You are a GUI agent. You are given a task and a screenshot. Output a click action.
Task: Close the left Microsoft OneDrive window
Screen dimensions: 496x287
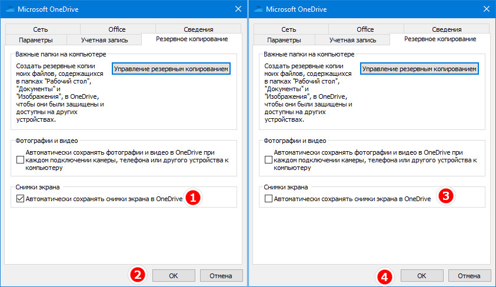point(238,9)
